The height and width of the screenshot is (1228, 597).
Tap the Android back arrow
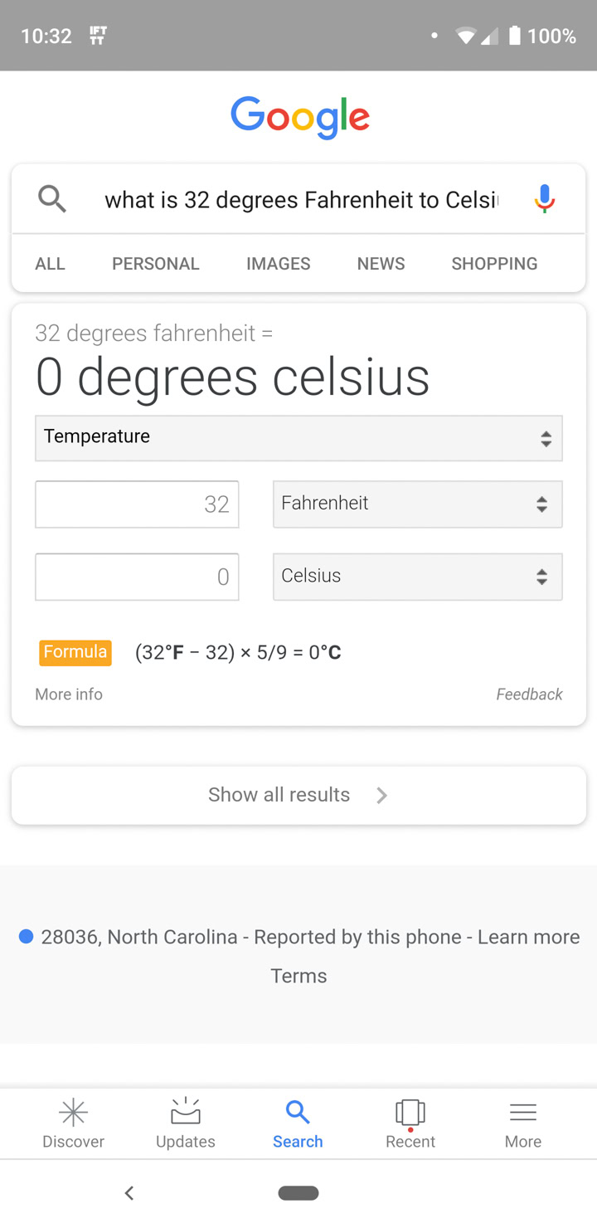pyautogui.click(x=129, y=1193)
